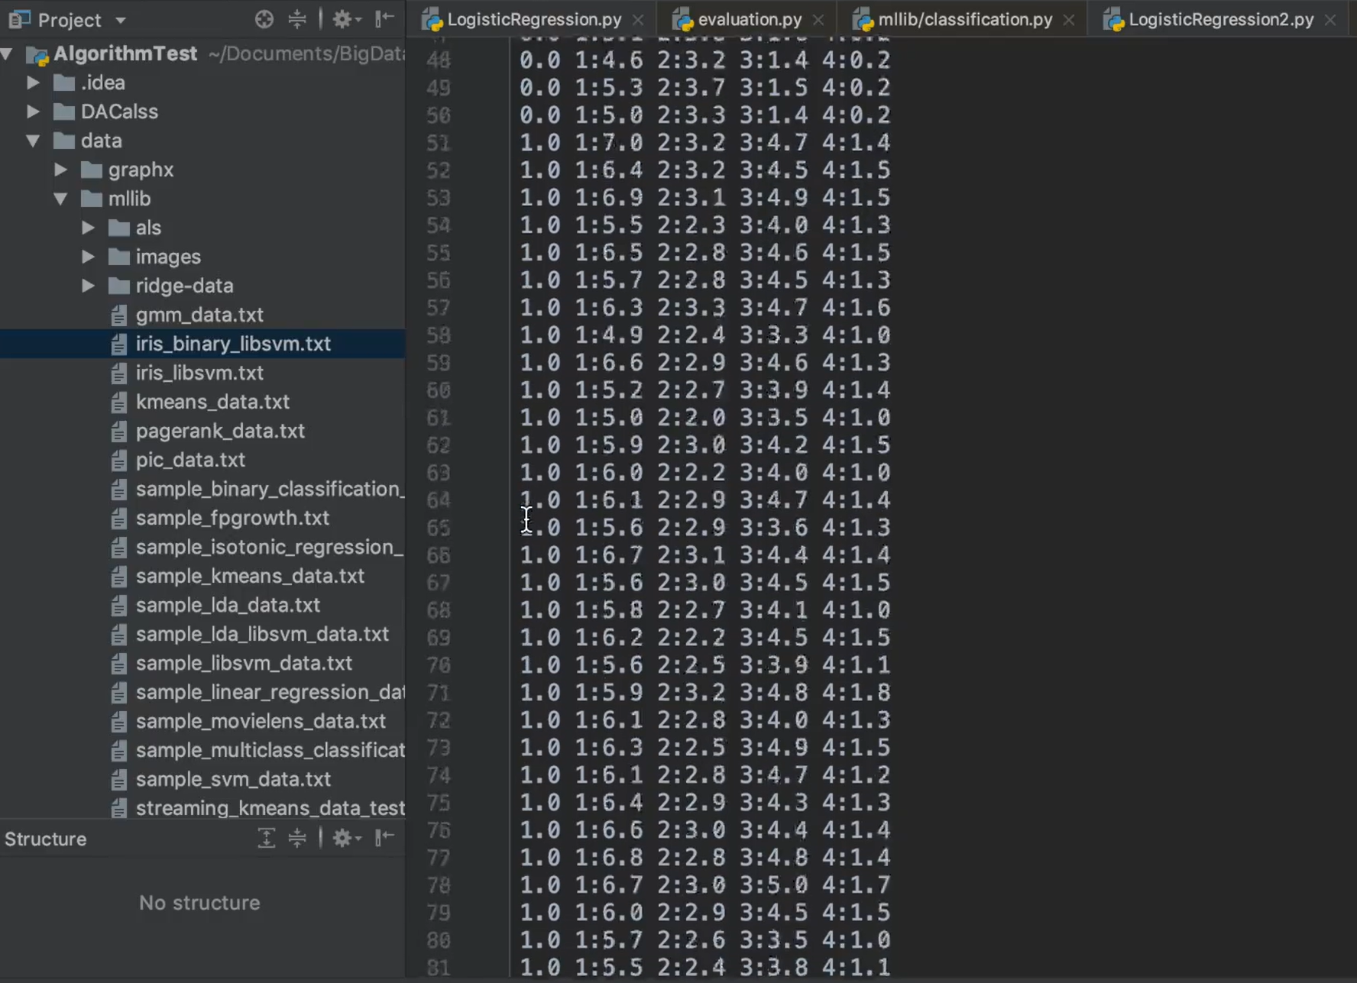Click the ridge-data folder icon
Viewport: 1357px width, 983px height.
point(119,286)
